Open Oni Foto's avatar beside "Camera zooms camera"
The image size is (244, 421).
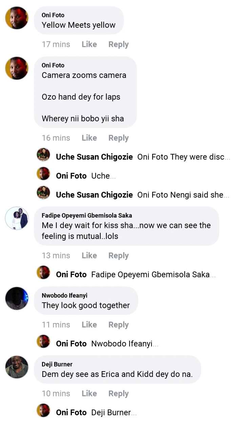pyautogui.click(x=17, y=68)
